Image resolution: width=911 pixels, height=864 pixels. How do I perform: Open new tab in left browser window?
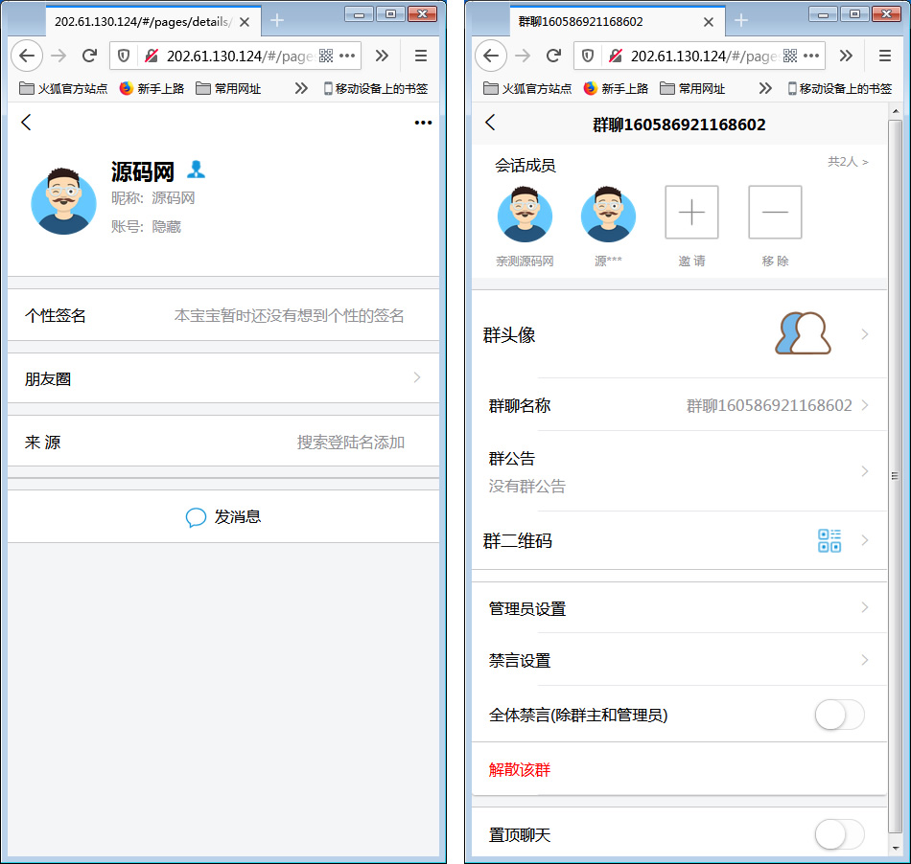click(x=277, y=21)
